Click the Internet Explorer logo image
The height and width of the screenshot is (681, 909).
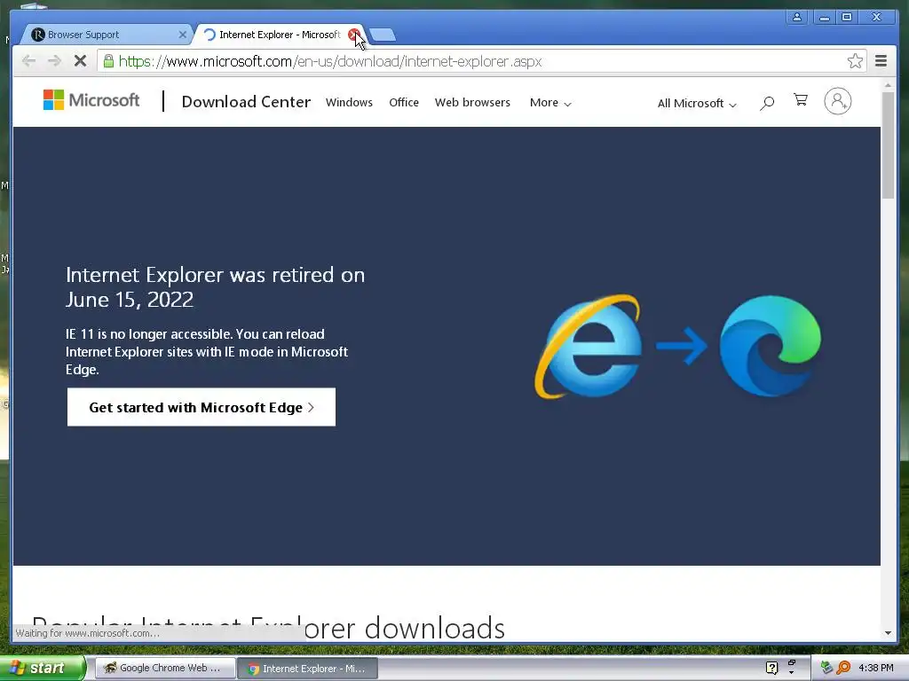tap(589, 347)
